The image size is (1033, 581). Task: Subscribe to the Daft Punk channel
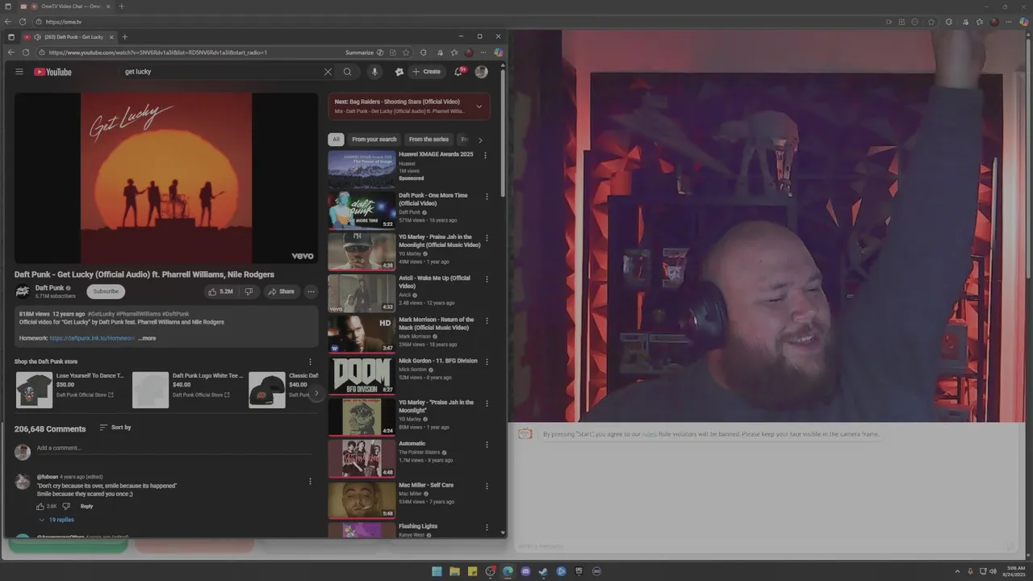(x=106, y=291)
